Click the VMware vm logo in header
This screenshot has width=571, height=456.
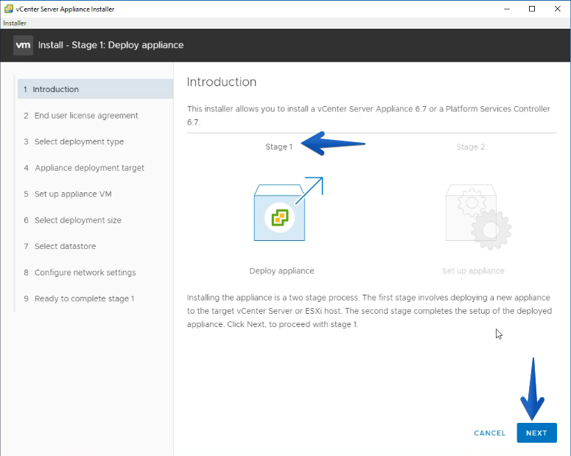23,45
